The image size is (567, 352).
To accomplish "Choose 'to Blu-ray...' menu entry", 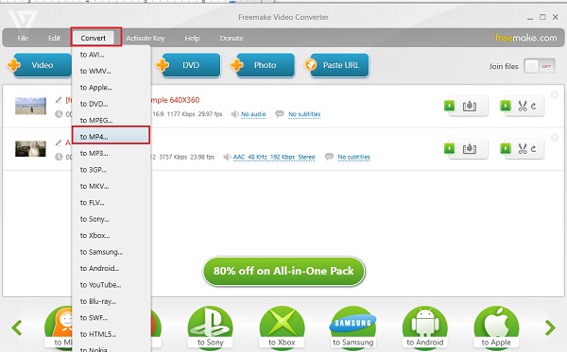I will click(x=111, y=301).
